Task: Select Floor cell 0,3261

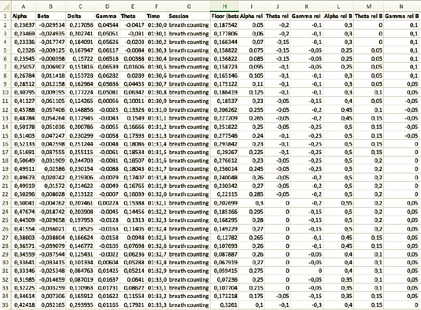Action: 224,305
